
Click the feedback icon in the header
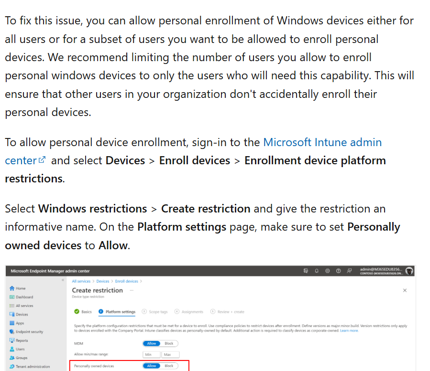click(349, 271)
